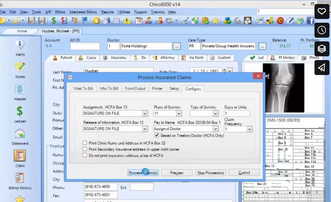Check Print Clinic Name in HCFA Box 32
The height and width of the screenshot is (202, 331).
85,143
